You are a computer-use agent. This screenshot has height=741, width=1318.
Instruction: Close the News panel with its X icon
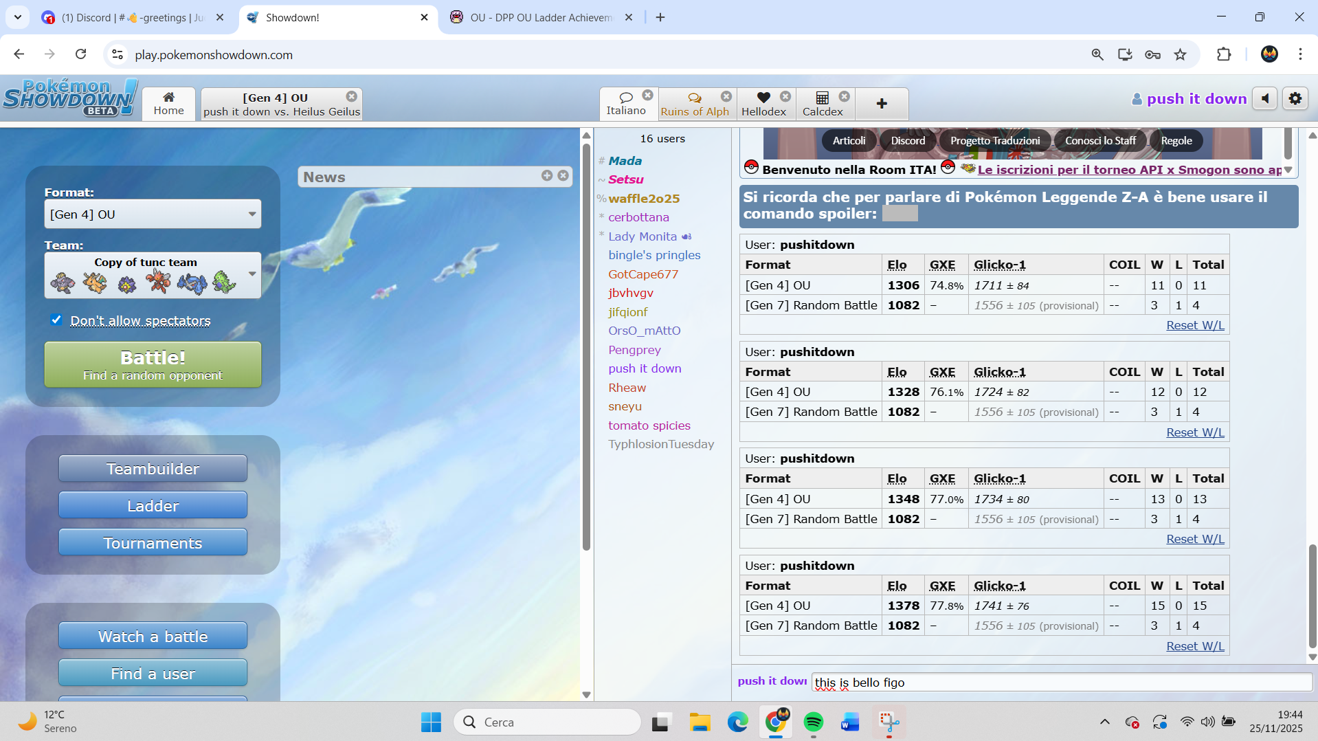[x=563, y=176]
